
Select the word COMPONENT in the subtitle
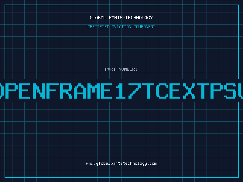[145, 27]
